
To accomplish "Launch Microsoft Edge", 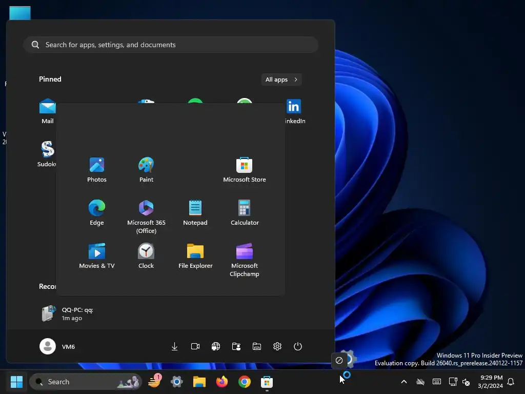I will click(97, 213).
